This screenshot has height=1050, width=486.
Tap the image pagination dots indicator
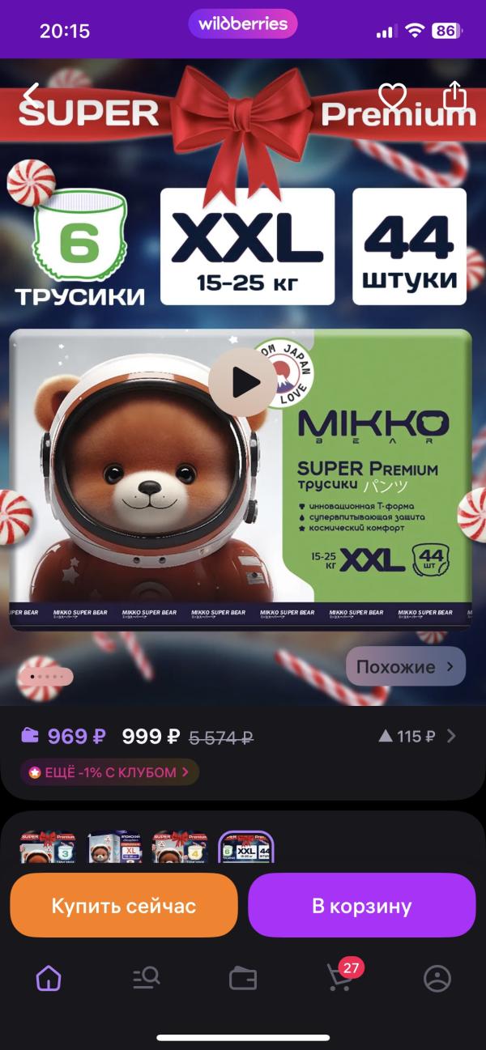point(45,675)
